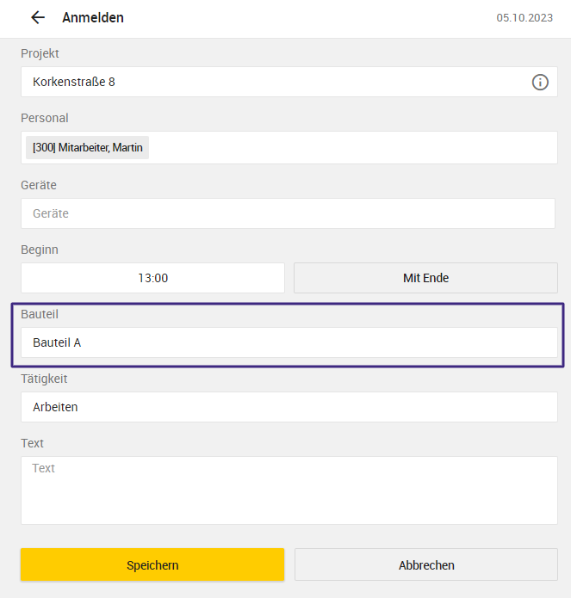The height and width of the screenshot is (598, 571).
Task: Click the Geräte label above the field
Action: 39,185
